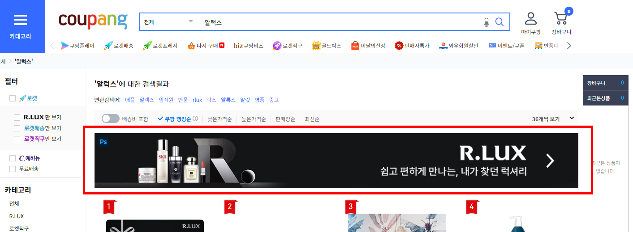Check 로켓직구만 보기 checkbox
This screenshot has width=633, height=232.
point(17,139)
